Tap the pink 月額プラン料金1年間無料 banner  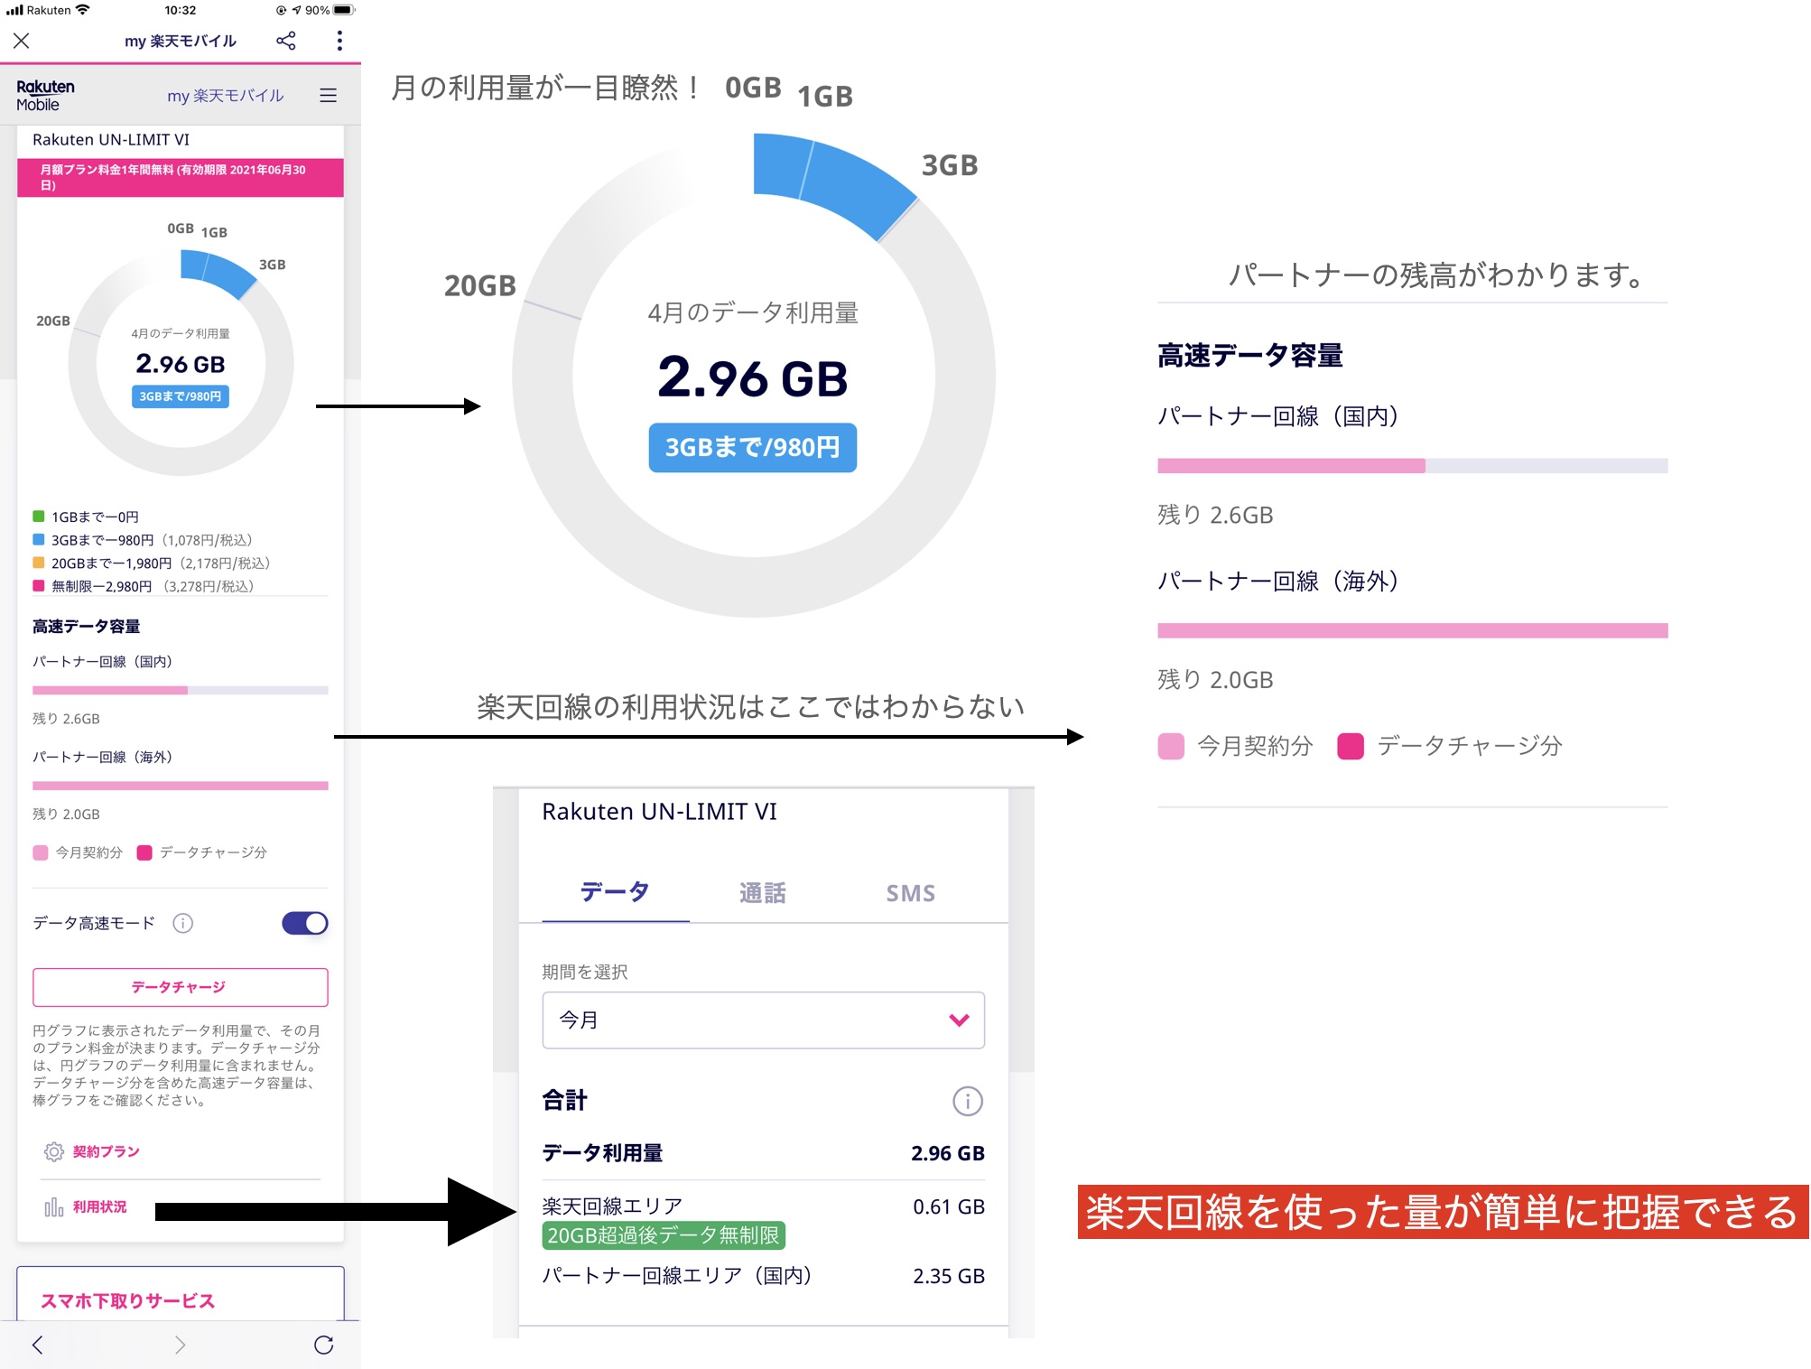click(181, 177)
